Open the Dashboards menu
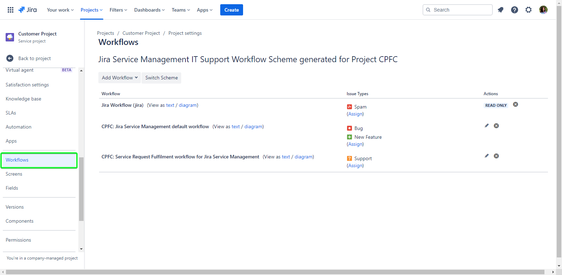562x275 pixels. tap(149, 10)
